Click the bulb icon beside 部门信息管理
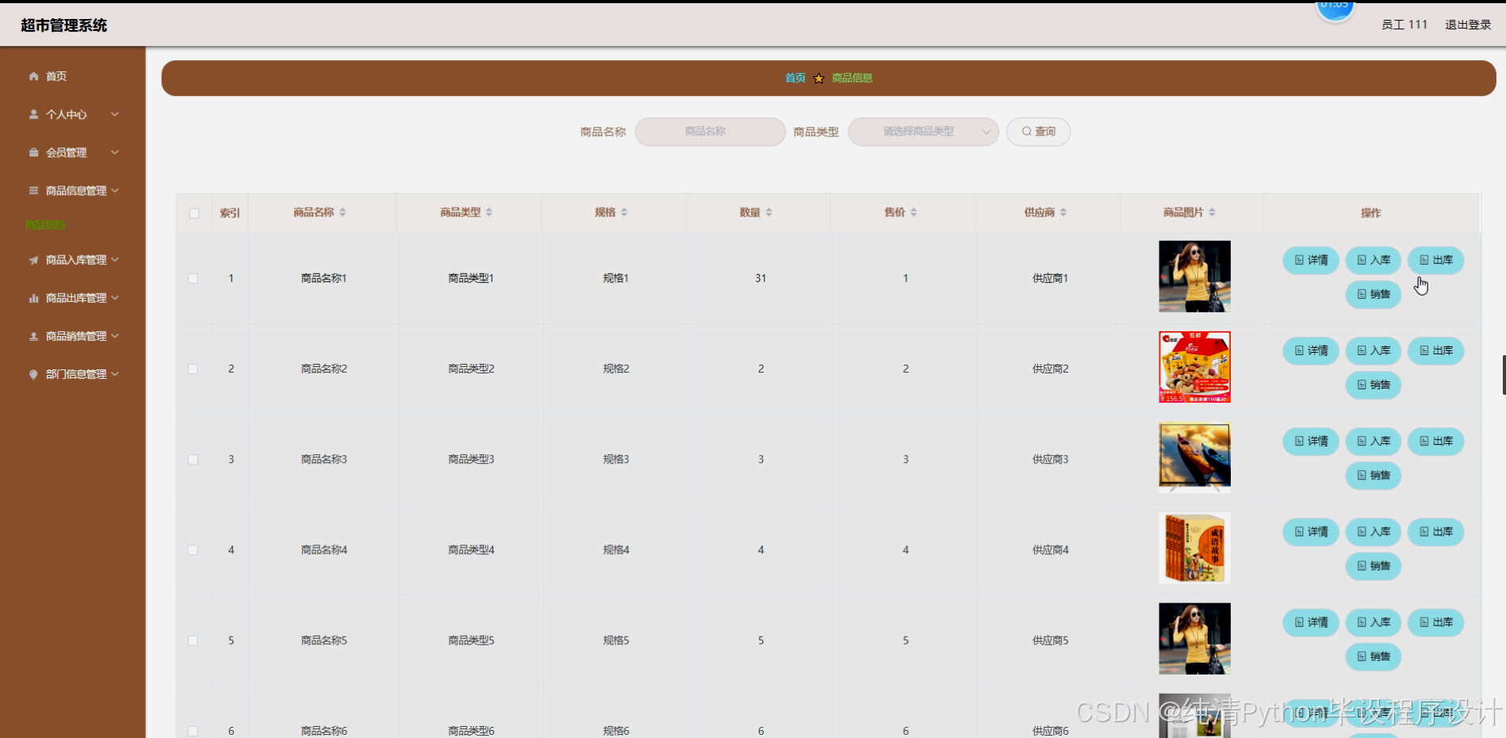 (33, 374)
